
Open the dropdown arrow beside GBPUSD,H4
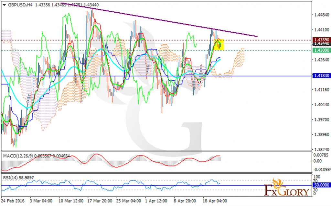pos(4,5)
